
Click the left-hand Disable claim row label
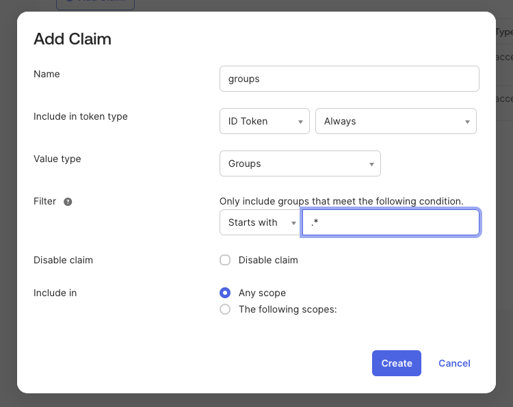pyautogui.click(x=63, y=260)
